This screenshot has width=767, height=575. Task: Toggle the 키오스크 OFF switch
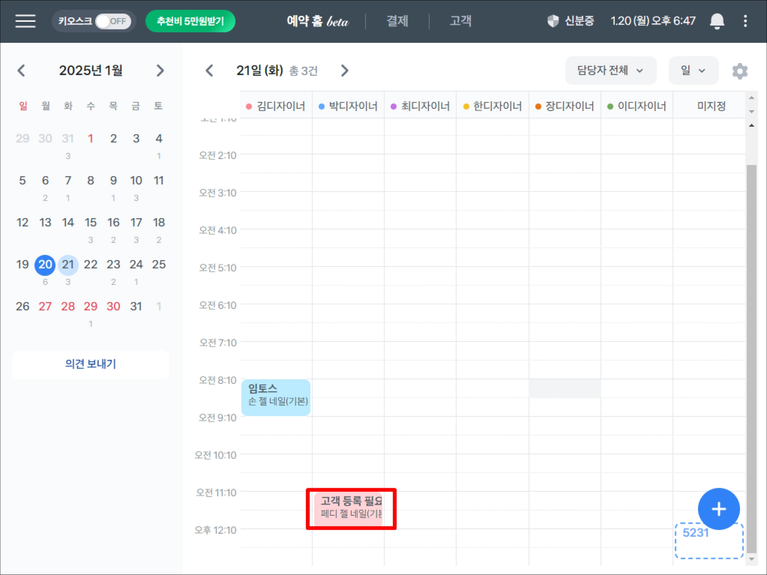click(113, 21)
